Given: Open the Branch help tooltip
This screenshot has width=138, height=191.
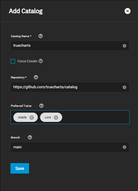Looking at the screenshot, I should (x=30, y=137).
